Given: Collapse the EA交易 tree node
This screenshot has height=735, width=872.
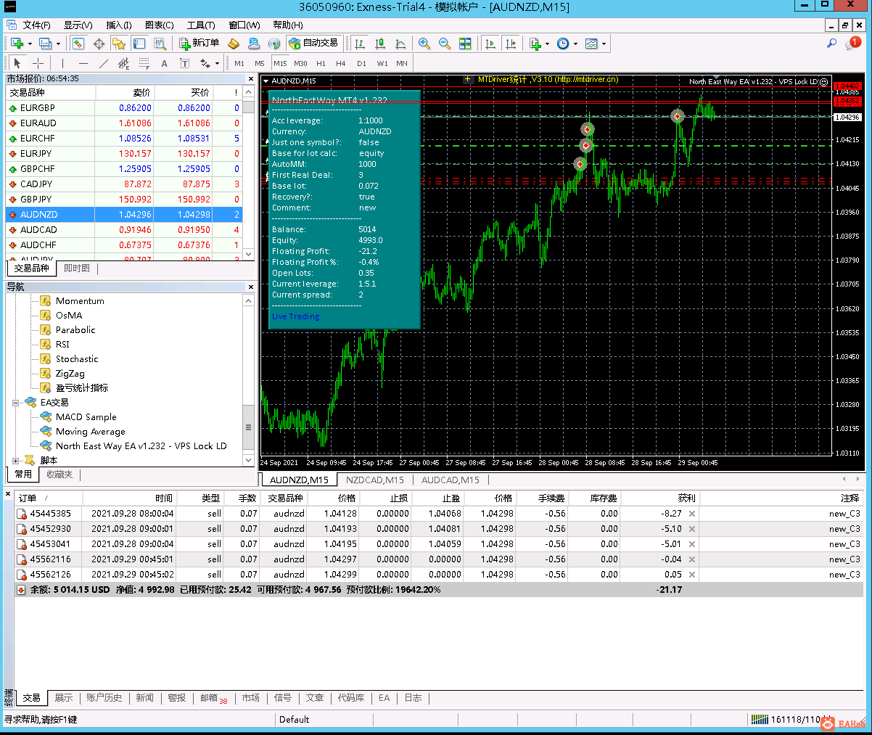Looking at the screenshot, I should pyautogui.click(x=16, y=402).
